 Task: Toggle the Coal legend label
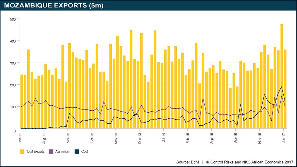pyautogui.click(x=84, y=151)
